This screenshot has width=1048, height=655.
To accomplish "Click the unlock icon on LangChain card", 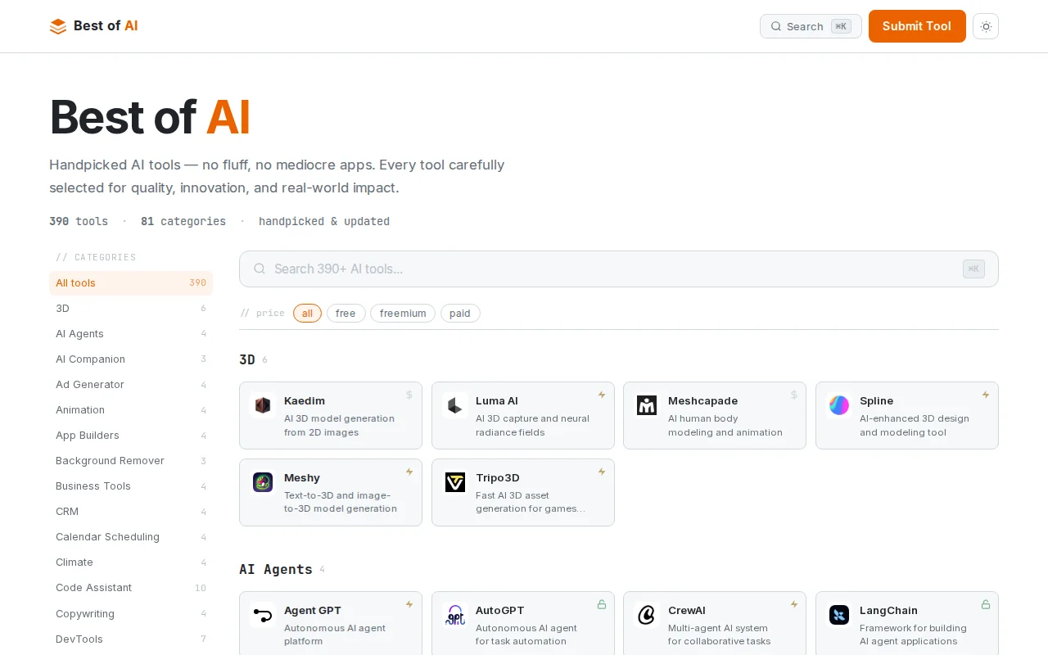I will (x=986, y=604).
